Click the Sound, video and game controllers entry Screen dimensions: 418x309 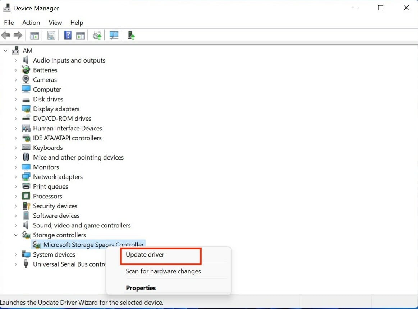click(x=82, y=225)
